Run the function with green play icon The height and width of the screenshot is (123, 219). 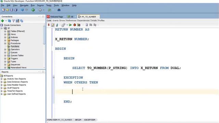coord(70,25)
